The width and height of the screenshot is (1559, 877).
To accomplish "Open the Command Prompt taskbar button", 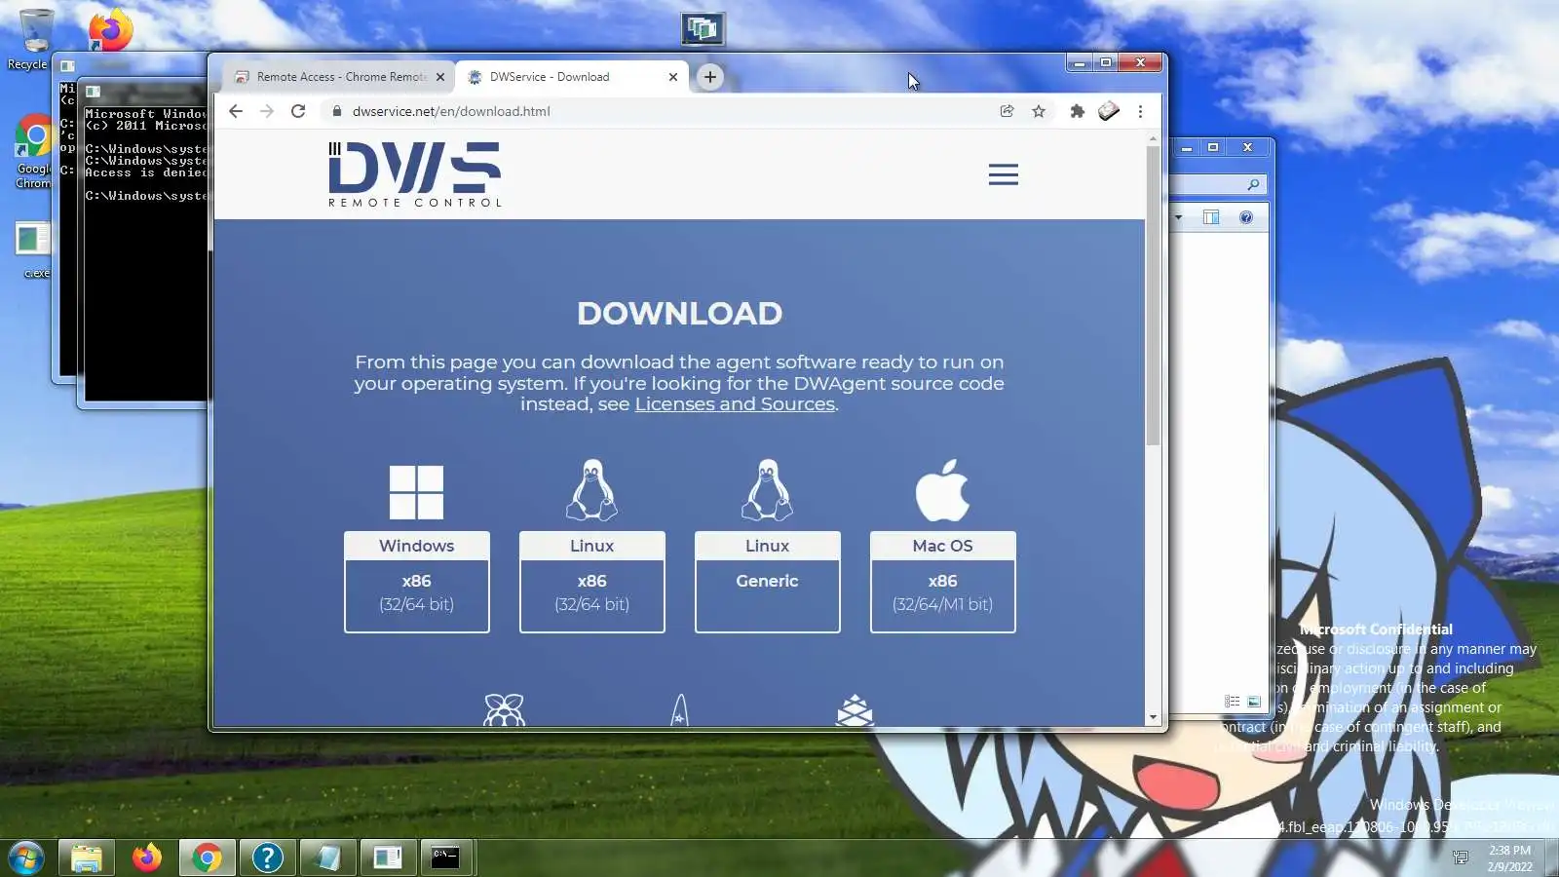I will (x=445, y=858).
